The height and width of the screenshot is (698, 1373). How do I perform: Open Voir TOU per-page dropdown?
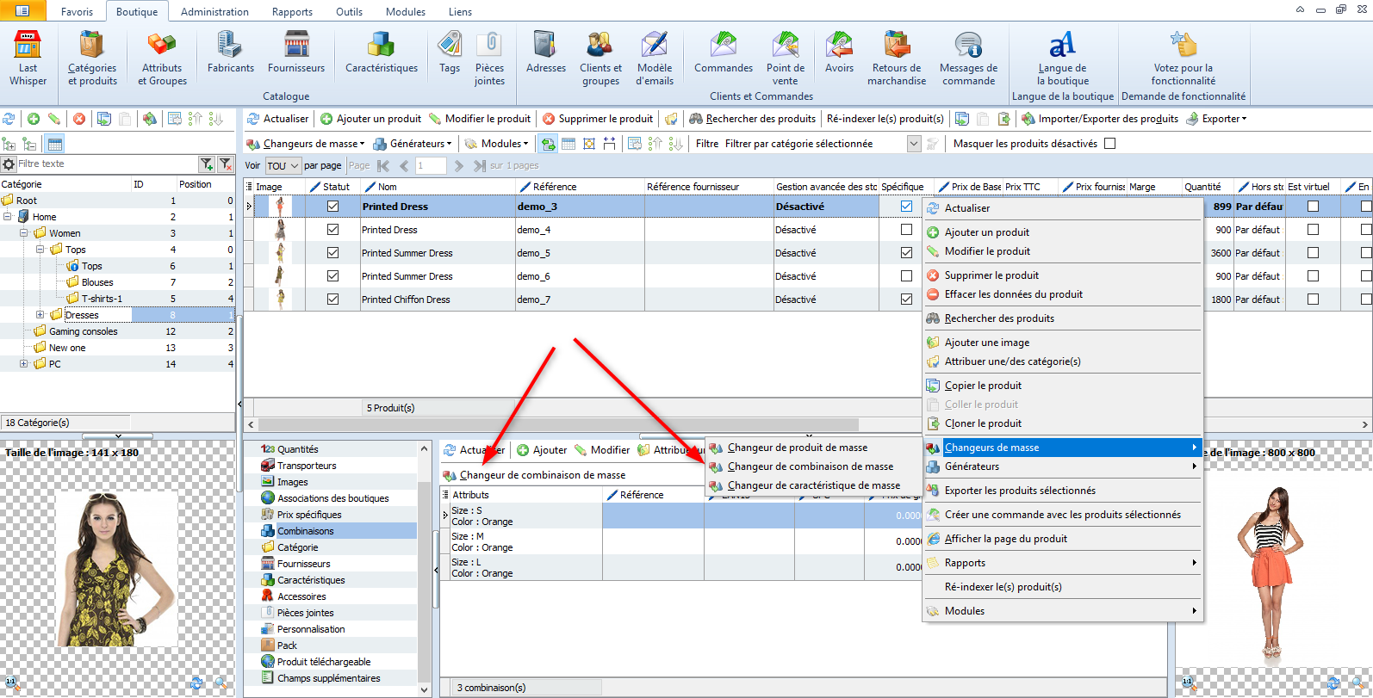(283, 165)
